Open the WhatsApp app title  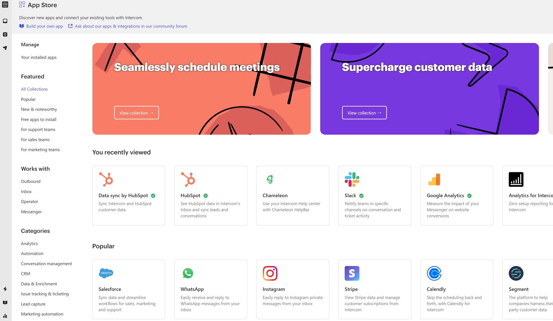[192, 289]
